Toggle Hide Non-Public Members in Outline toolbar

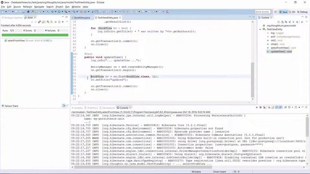point(294,22)
